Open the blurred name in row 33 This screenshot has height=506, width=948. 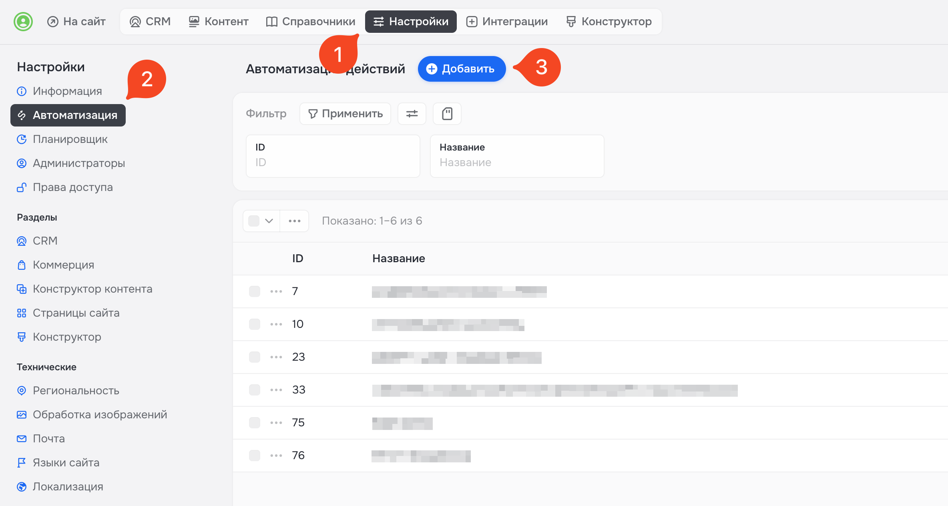click(x=555, y=390)
